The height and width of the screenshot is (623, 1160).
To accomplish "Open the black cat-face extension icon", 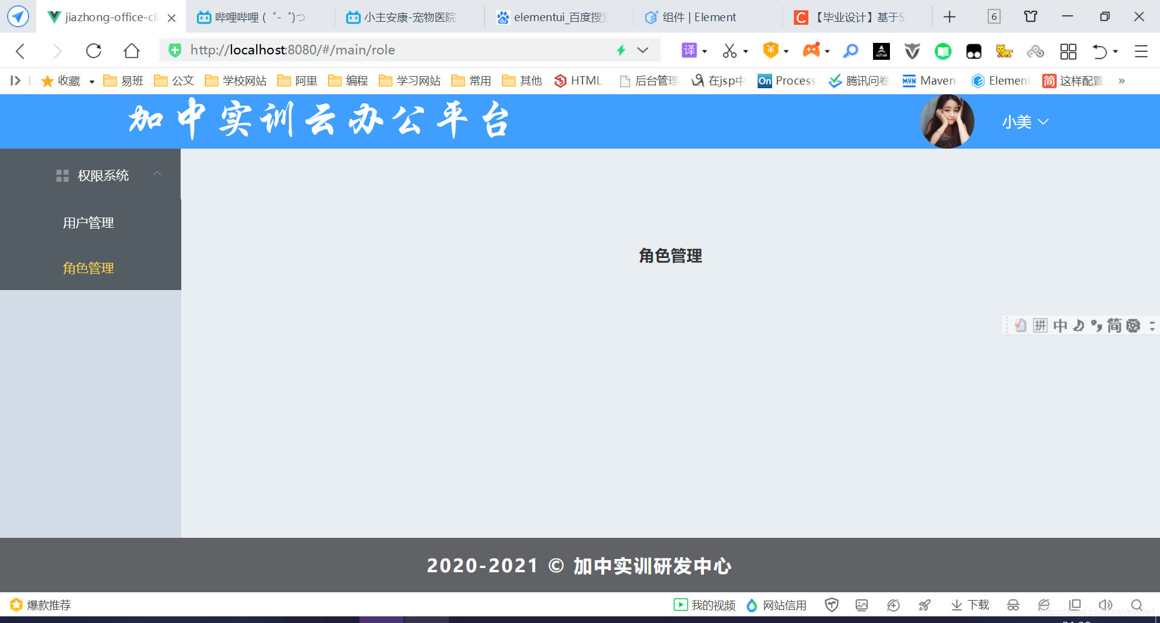I will pos(974,51).
